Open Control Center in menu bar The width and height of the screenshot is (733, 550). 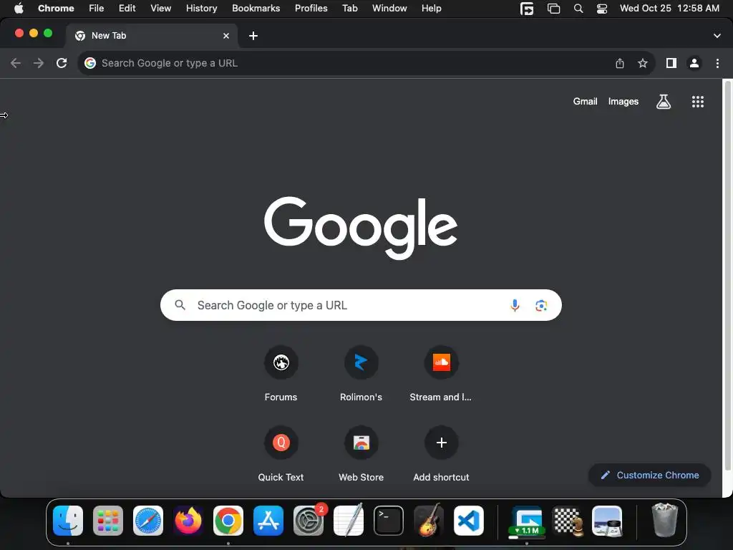(x=601, y=9)
